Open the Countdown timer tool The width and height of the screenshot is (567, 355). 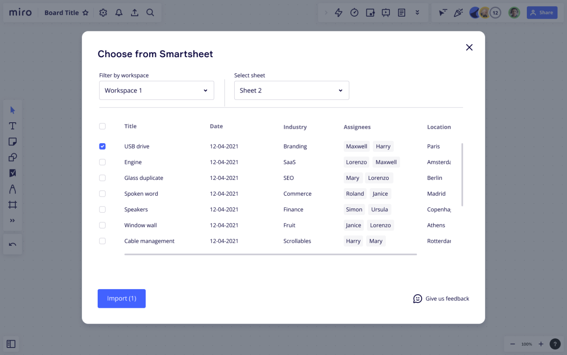[x=354, y=13]
